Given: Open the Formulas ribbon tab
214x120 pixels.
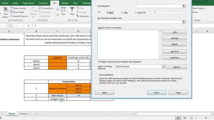Looking at the screenshot, I should point(43,3).
